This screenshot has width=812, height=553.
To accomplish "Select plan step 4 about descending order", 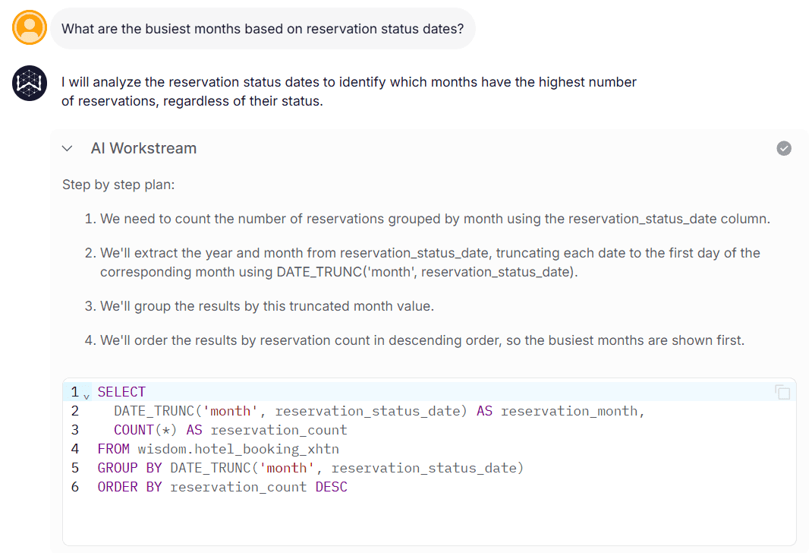I will 414,340.
